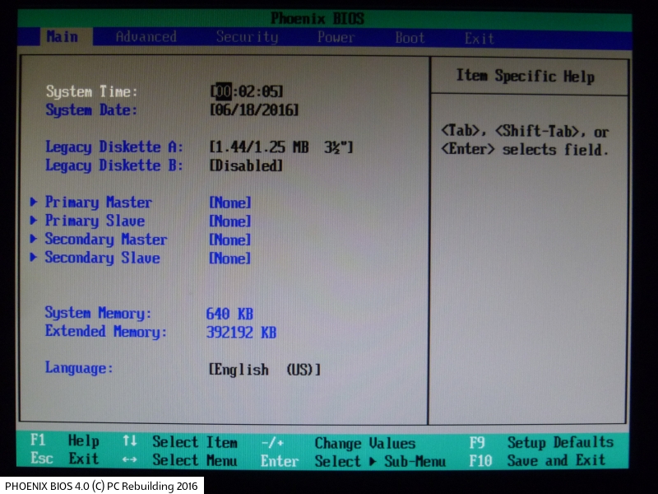Expand the Primary Master arrow
This screenshot has width=658, height=494.
tap(34, 203)
